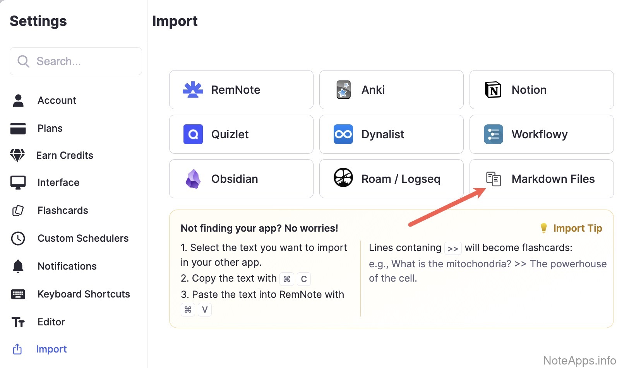This screenshot has height=368, width=617.
Task: Click the Roam / Logseq icon
Action: point(343,178)
